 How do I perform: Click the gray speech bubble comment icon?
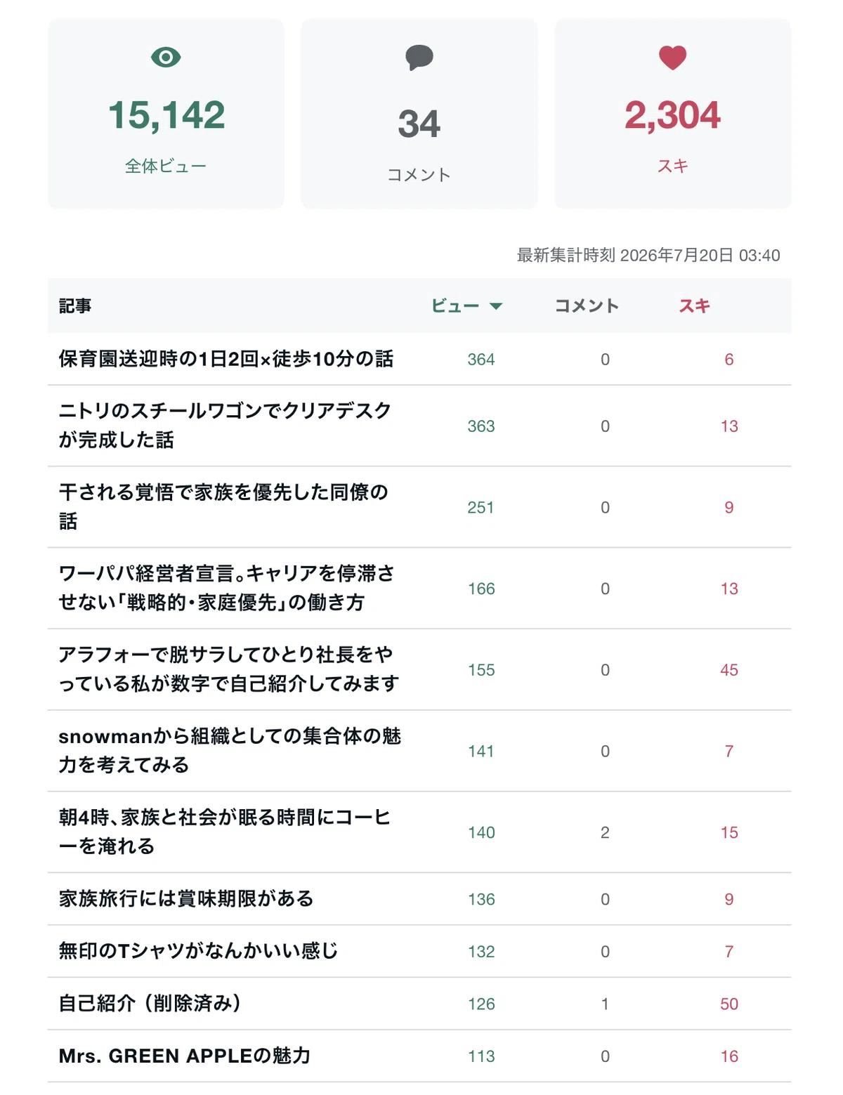click(x=419, y=57)
